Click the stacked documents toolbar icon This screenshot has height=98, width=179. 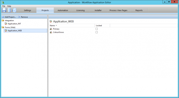pos(14,10)
